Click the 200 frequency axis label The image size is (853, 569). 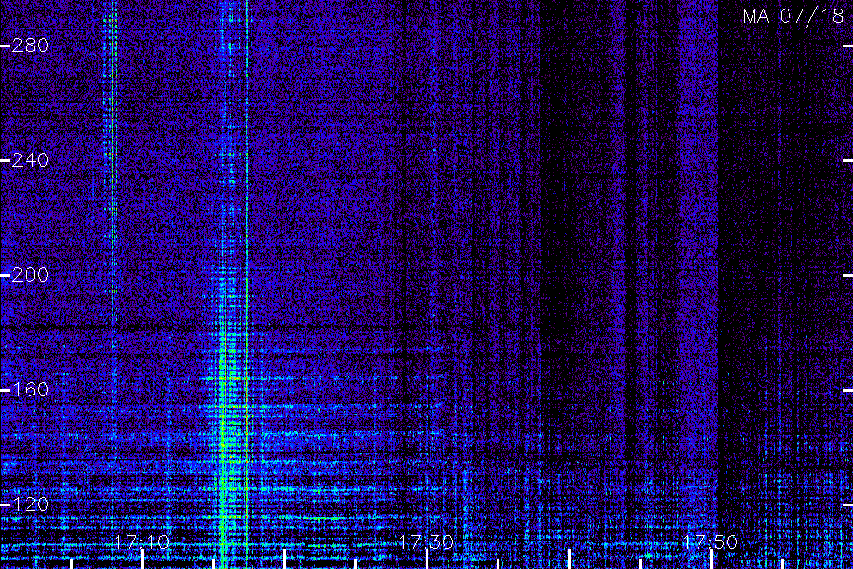click(30, 275)
